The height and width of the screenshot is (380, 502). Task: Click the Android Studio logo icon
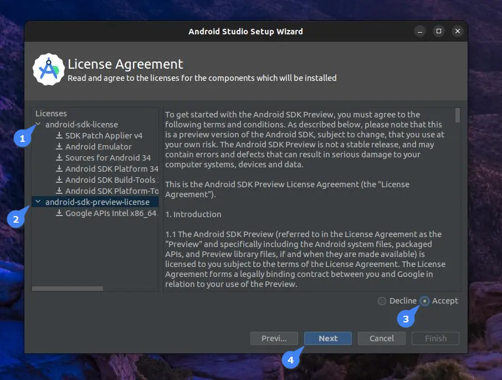tap(49, 69)
